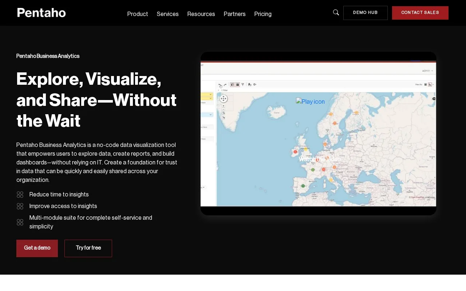Click the DEMO HUB button

point(366,13)
